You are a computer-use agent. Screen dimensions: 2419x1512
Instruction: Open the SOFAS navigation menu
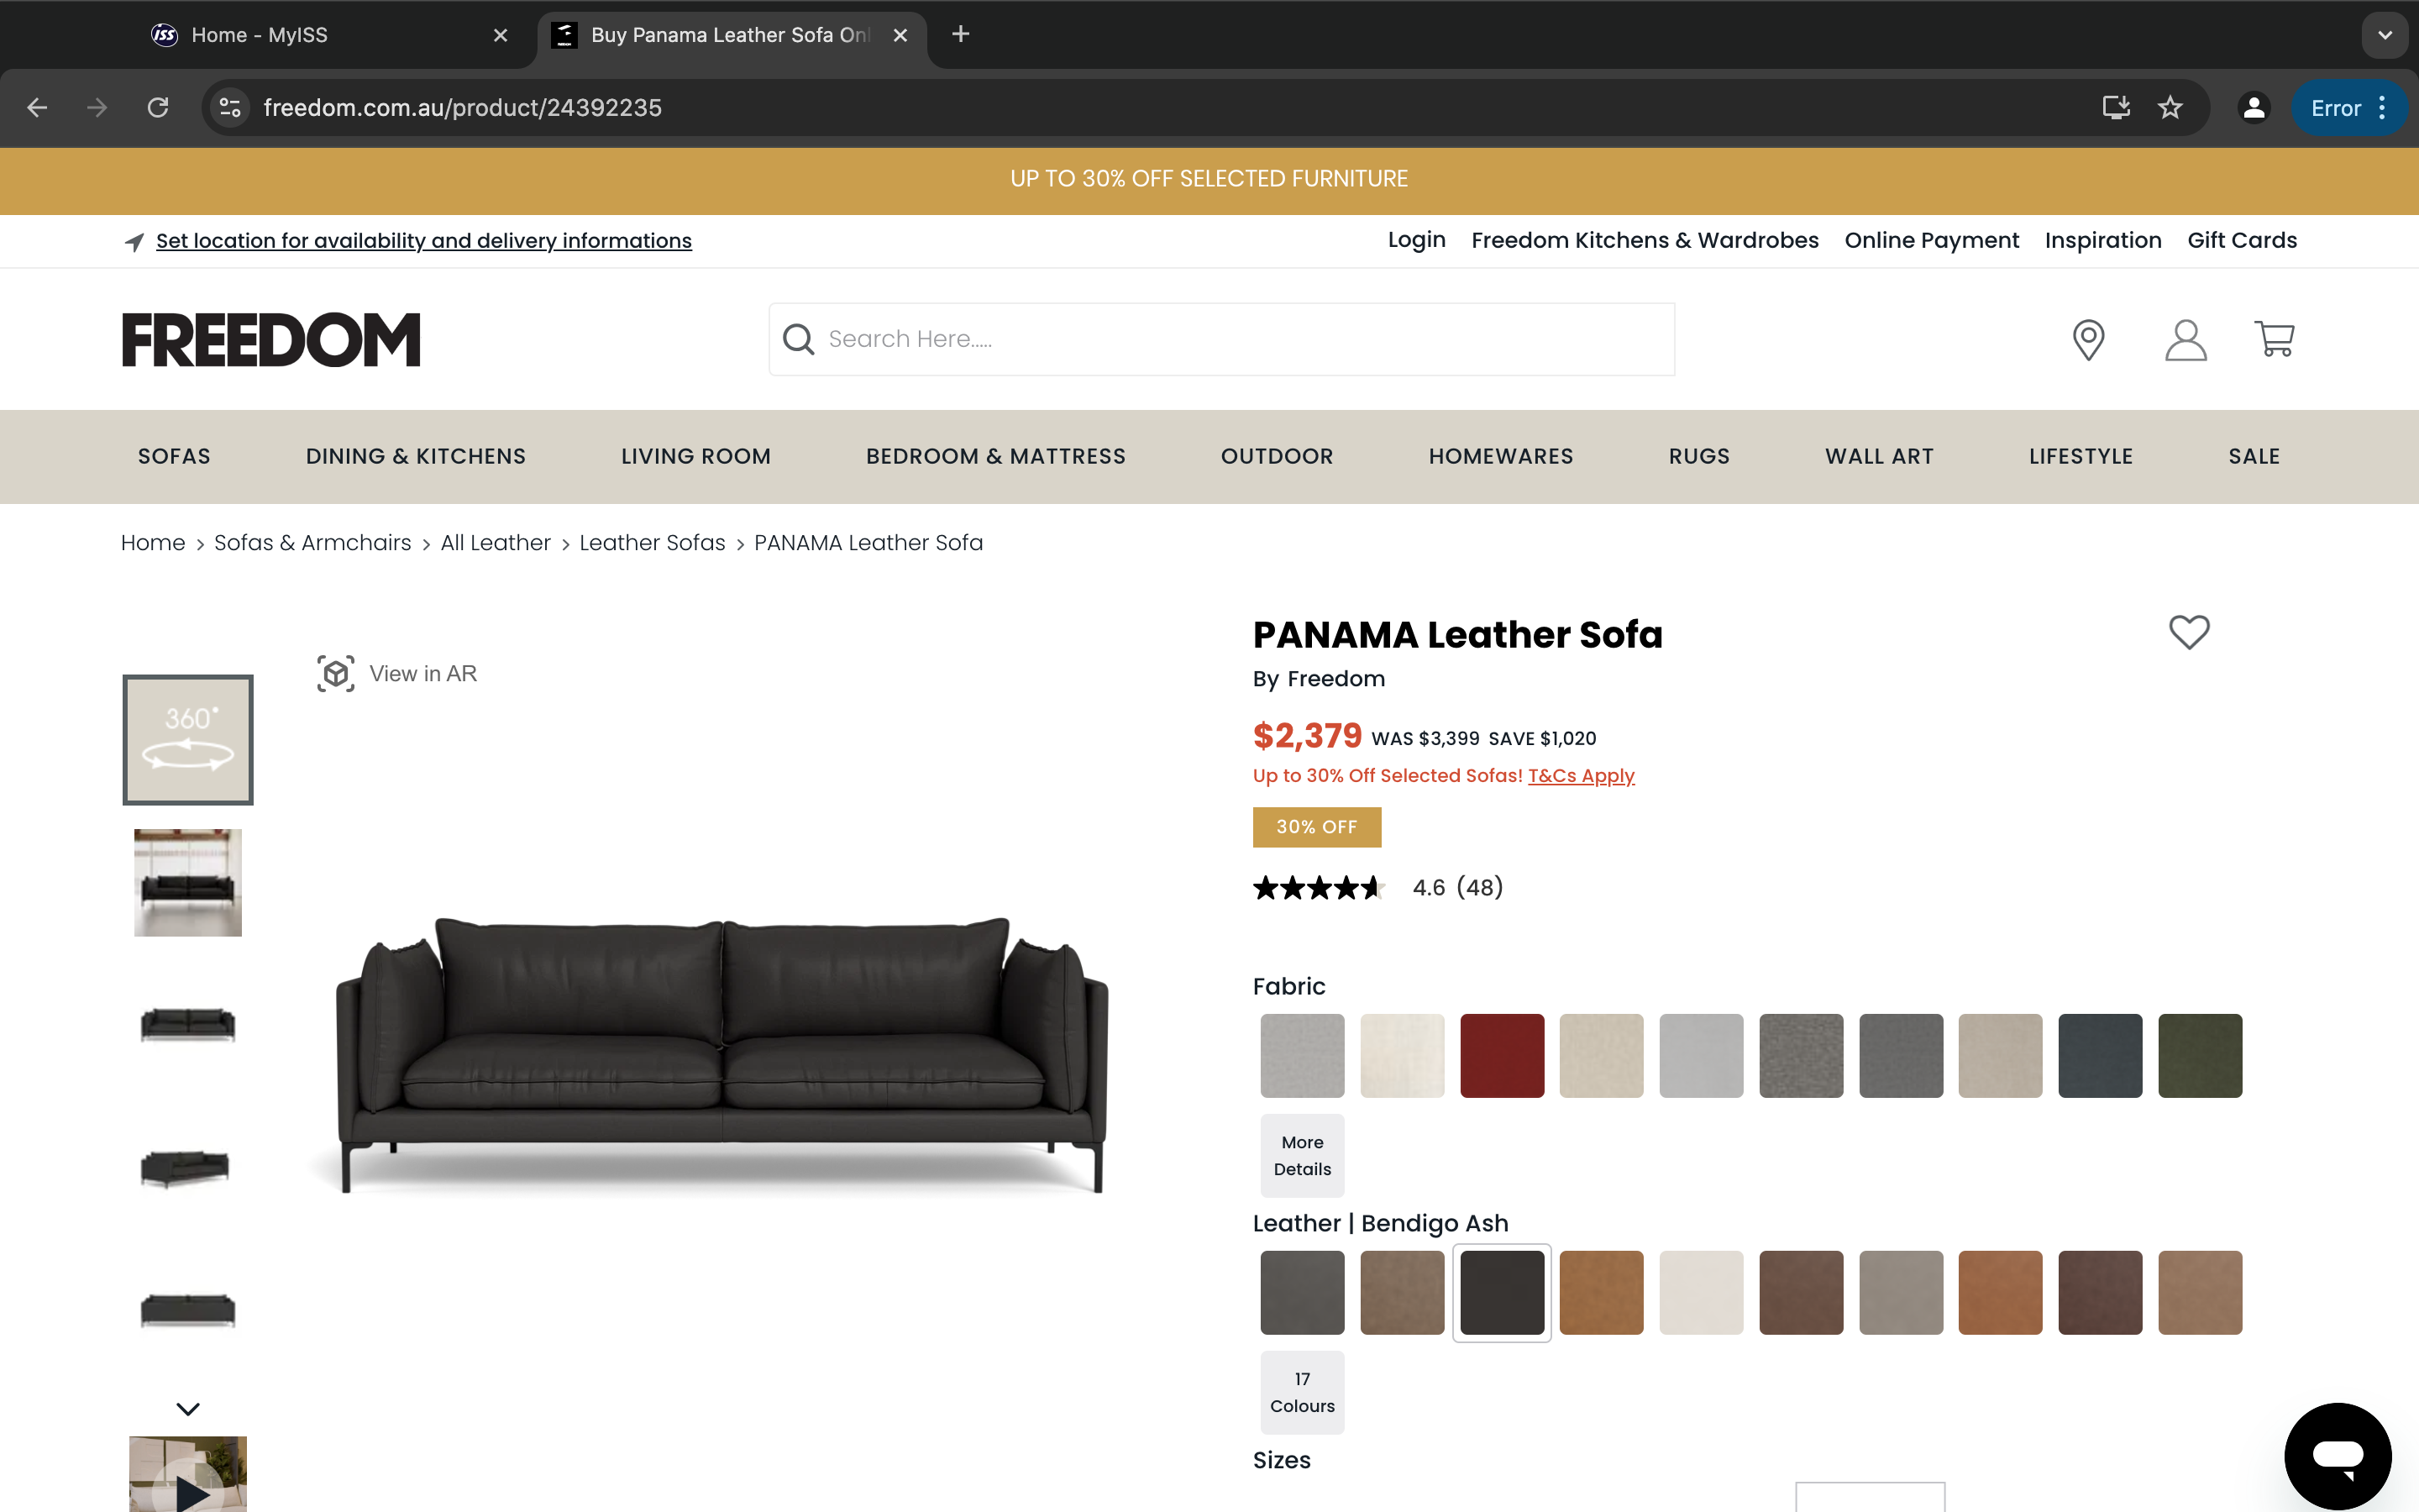(x=174, y=457)
